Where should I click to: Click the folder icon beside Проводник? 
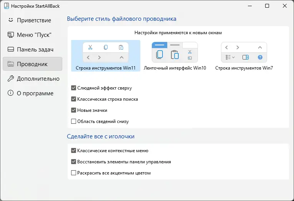click(x=11, y=64)
